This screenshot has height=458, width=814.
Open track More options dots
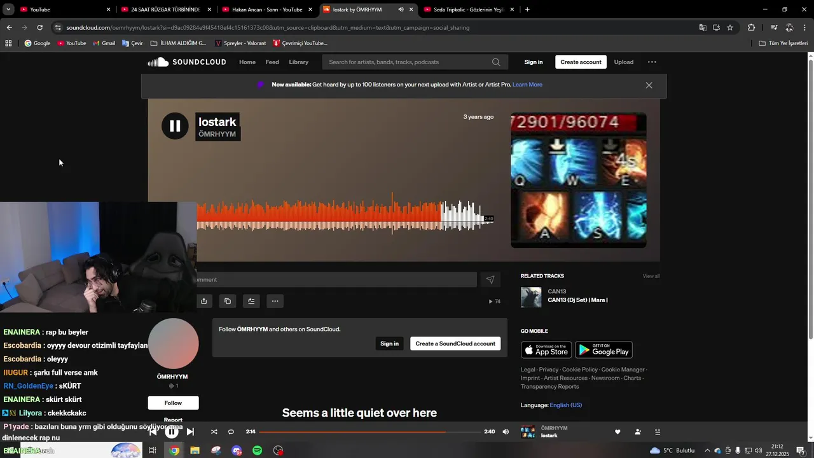[275, 301]
